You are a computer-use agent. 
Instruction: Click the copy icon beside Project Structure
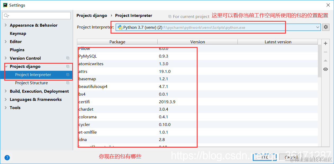68,83
